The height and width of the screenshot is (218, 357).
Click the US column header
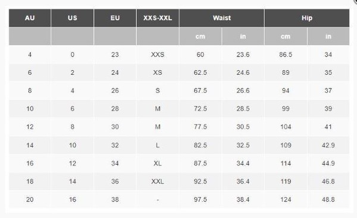[73, 18]
